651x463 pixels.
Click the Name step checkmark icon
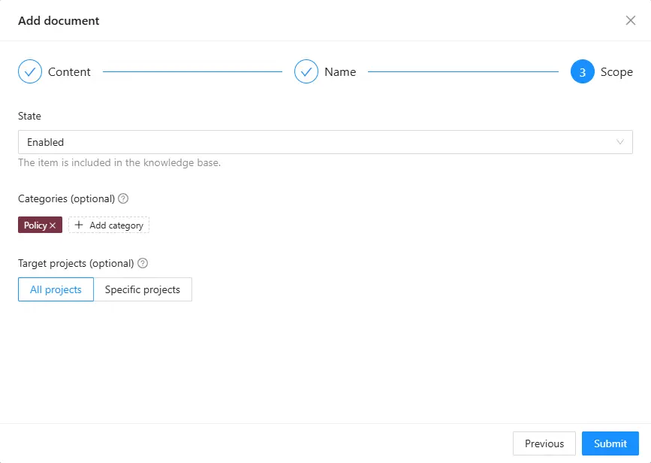pyautogui.click(x=306, y=71)
